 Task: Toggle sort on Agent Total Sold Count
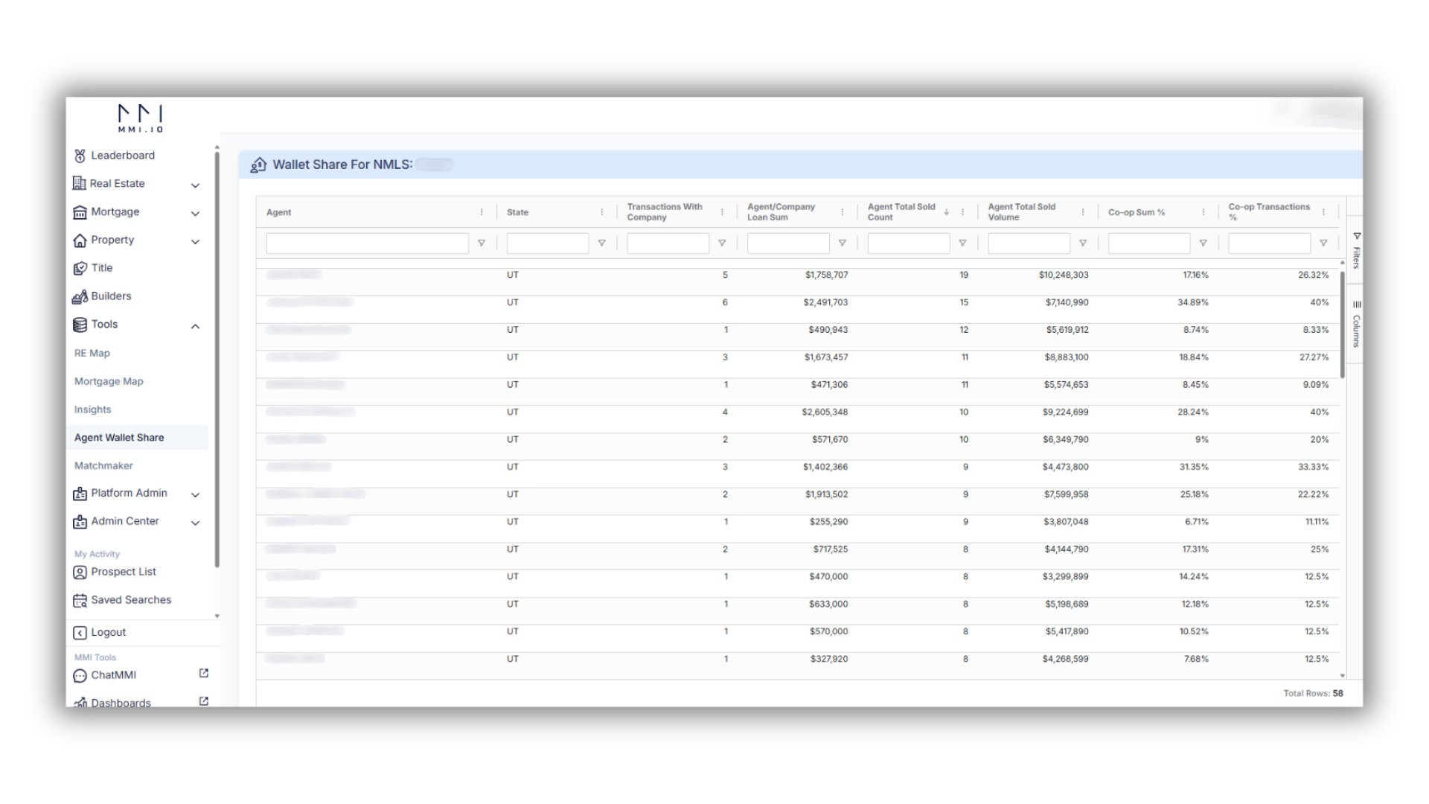(946, 212)
